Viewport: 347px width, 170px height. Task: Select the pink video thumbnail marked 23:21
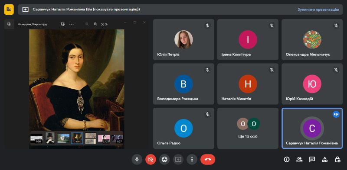(104, 139)
